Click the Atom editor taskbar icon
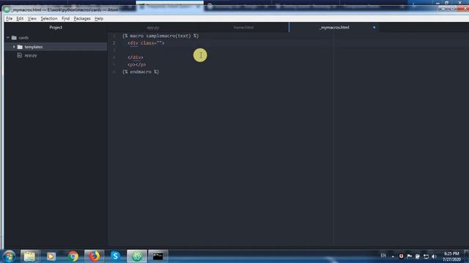The image size is (469, 263). tap(137, 256)
